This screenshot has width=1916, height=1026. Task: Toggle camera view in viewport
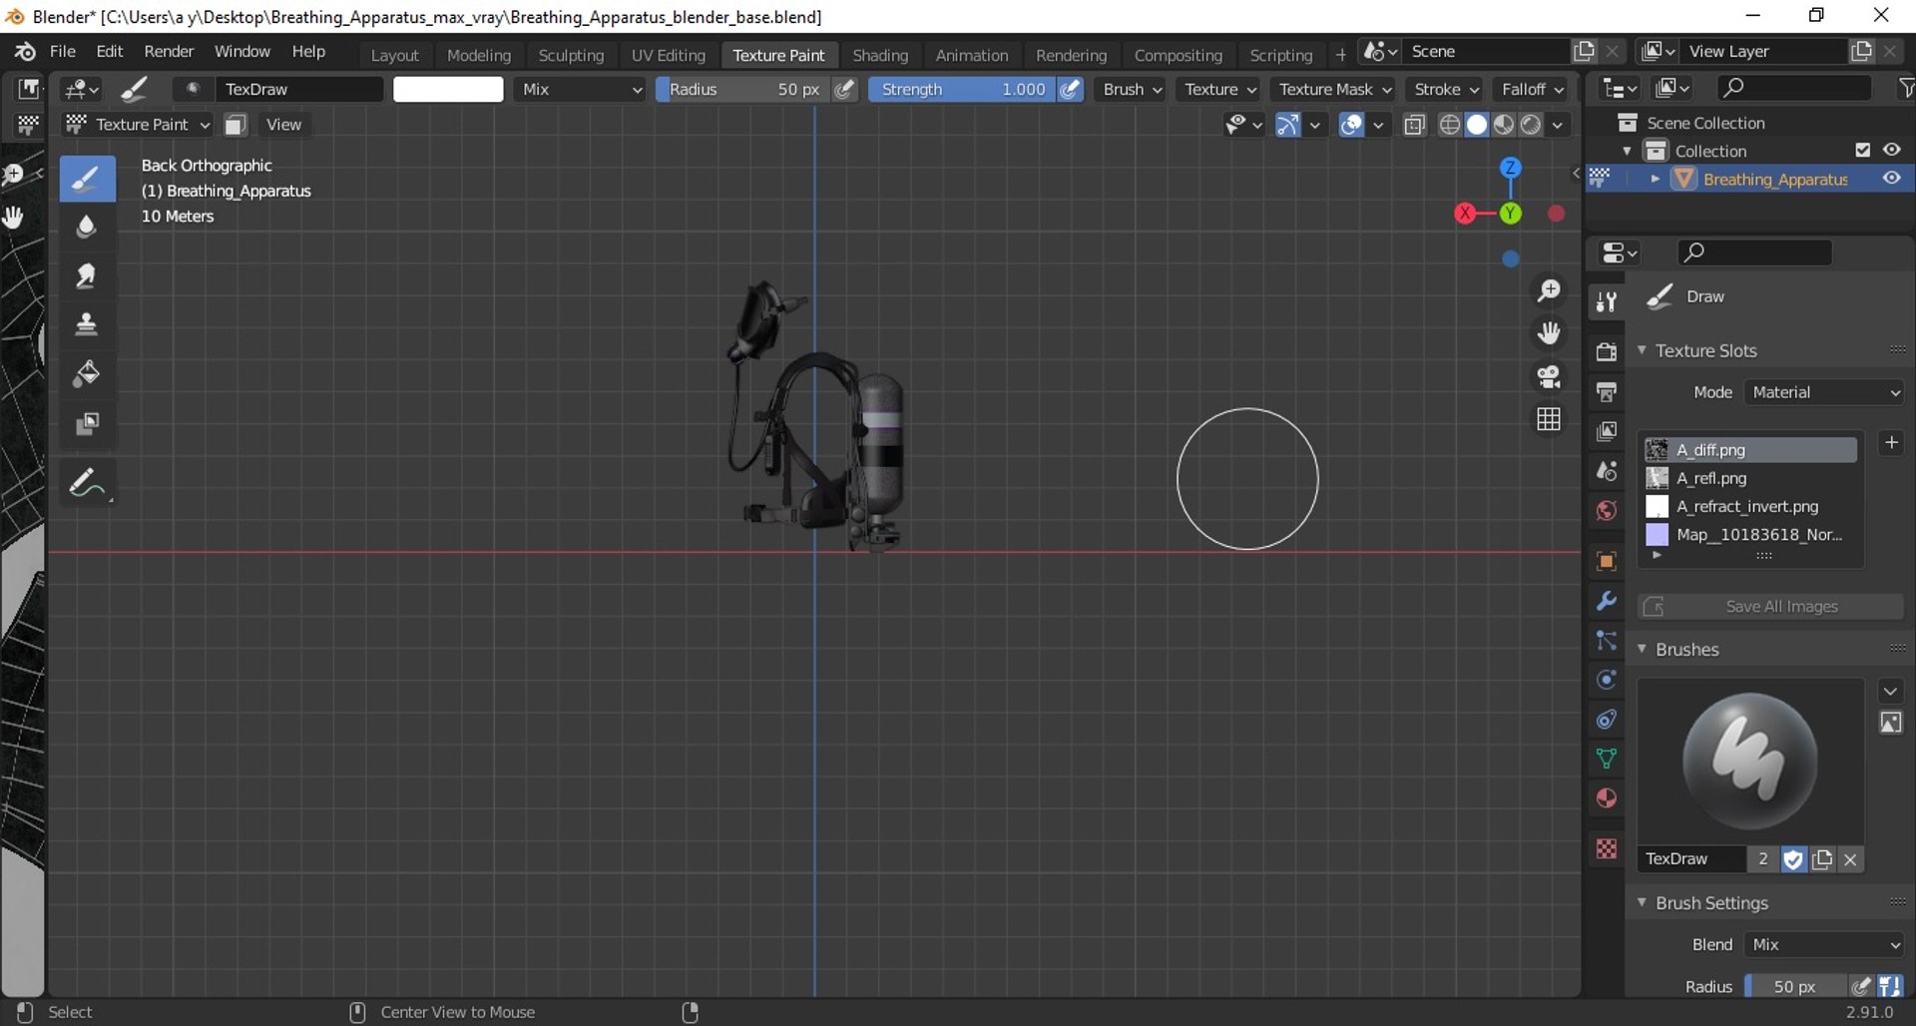1548,376
